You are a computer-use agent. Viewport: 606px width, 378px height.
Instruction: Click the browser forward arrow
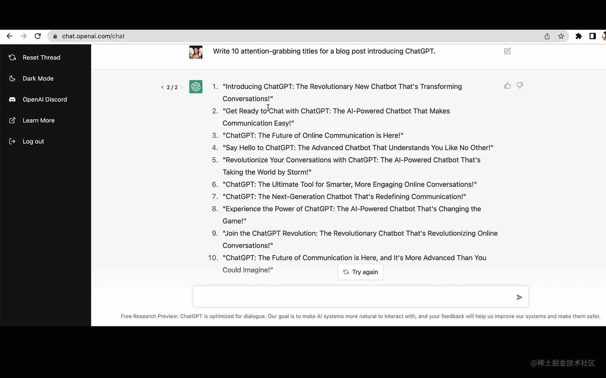tap(24, 36)
